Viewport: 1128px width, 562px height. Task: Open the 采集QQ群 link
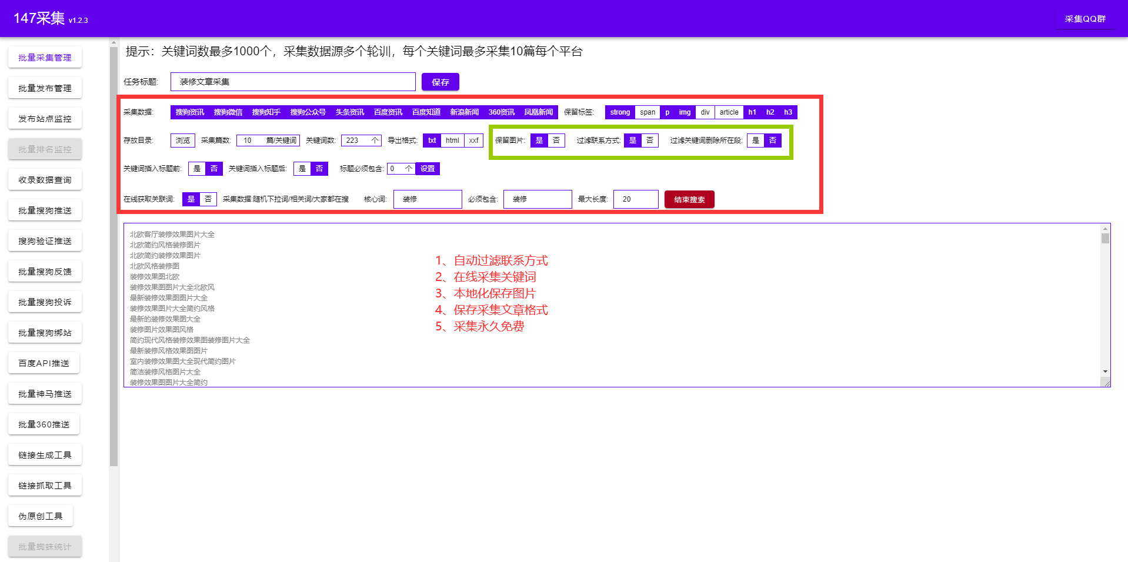coord(1084,19)
